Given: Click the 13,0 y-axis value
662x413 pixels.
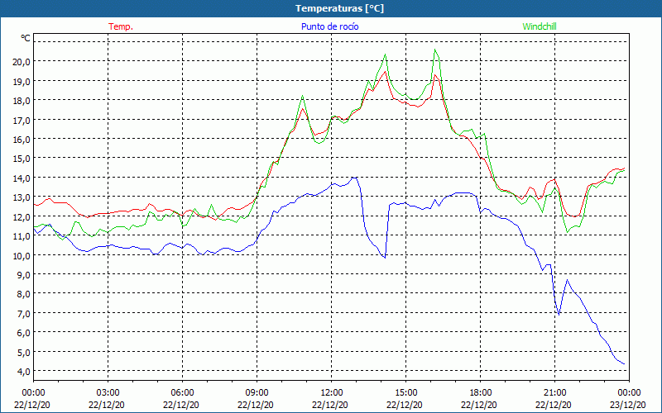Looking at the screenshot, I should click(22, 197).
